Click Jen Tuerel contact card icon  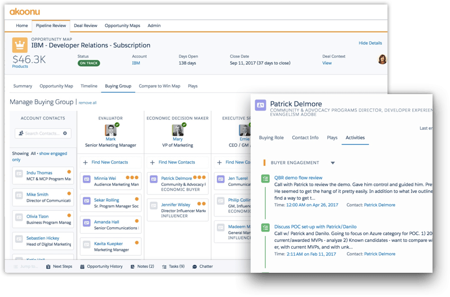(221, 179)
